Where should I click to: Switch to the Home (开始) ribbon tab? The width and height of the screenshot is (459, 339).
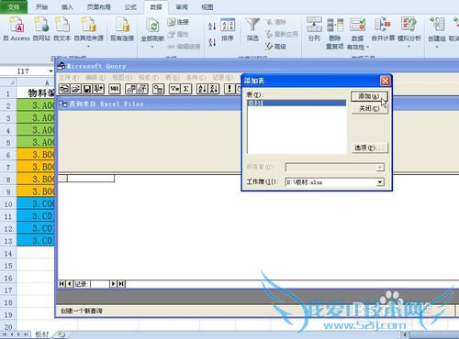tap(42, 6)
